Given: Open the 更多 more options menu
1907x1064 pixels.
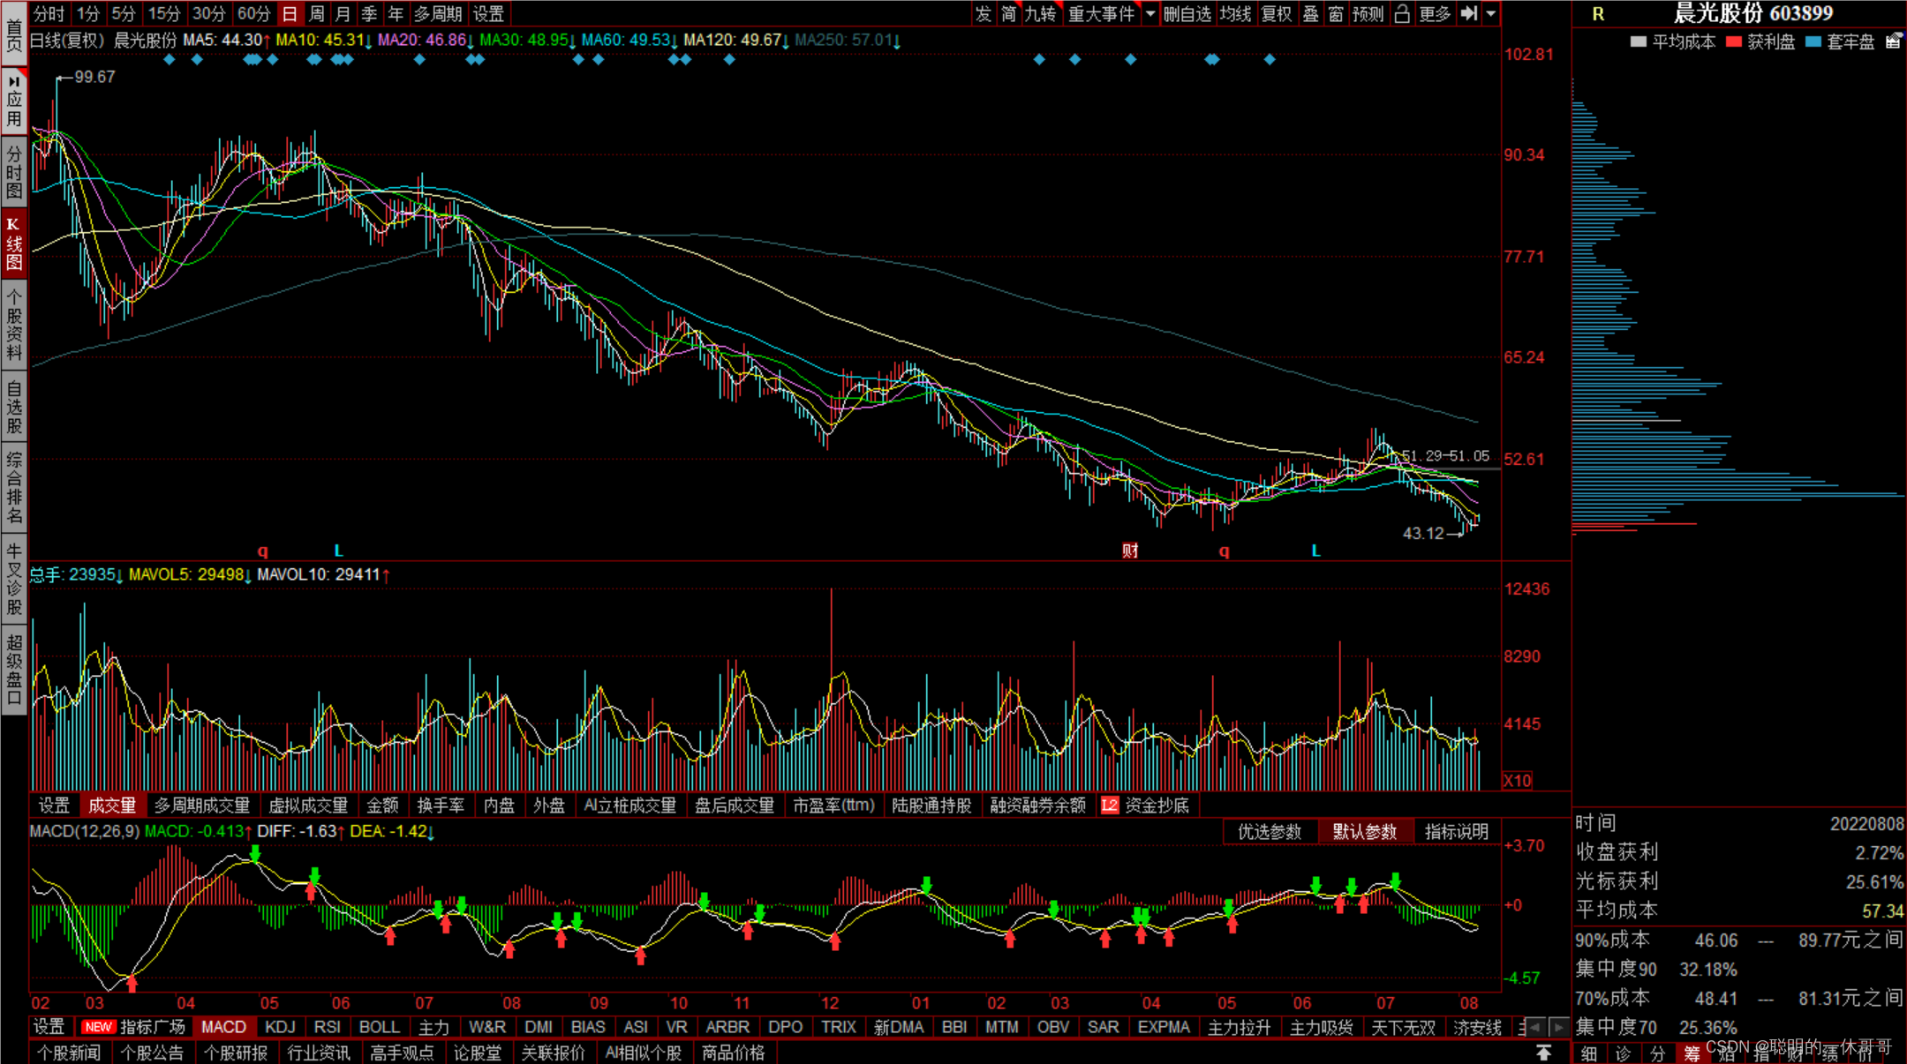Looking at the screenshot, I should (x=1435, y=13).
